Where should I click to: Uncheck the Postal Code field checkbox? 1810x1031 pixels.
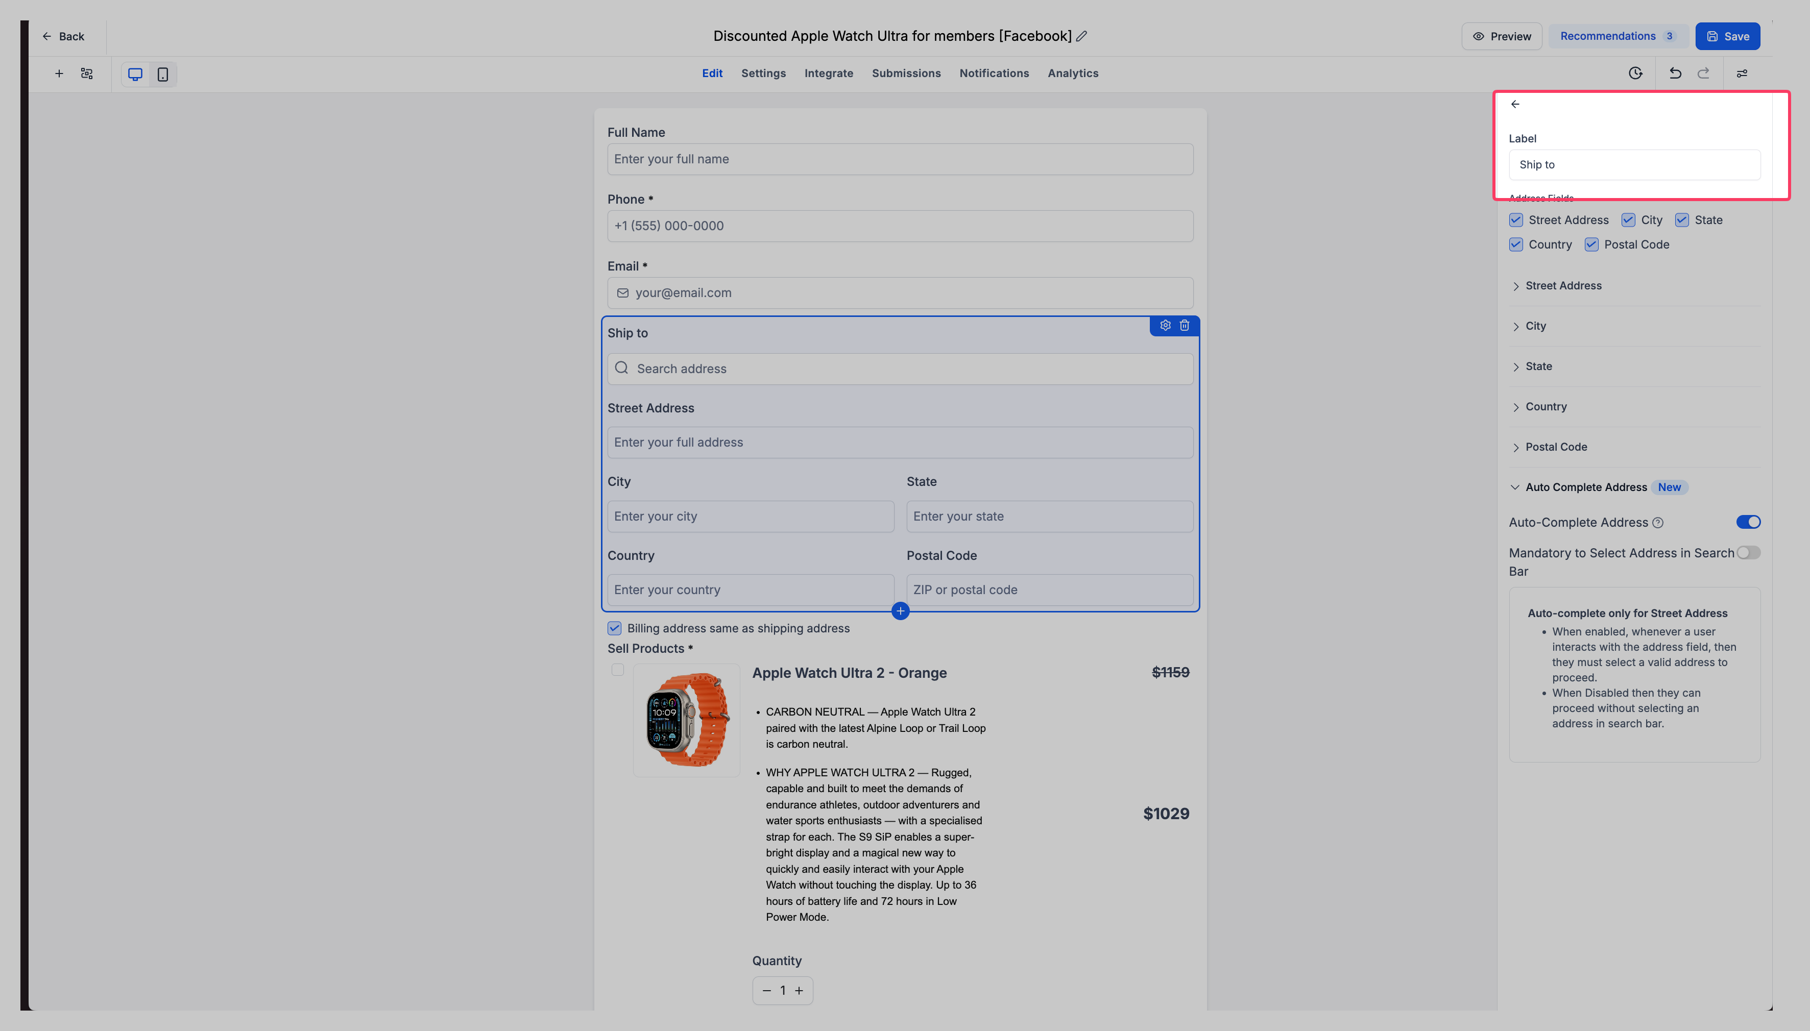pos(1592,245)
